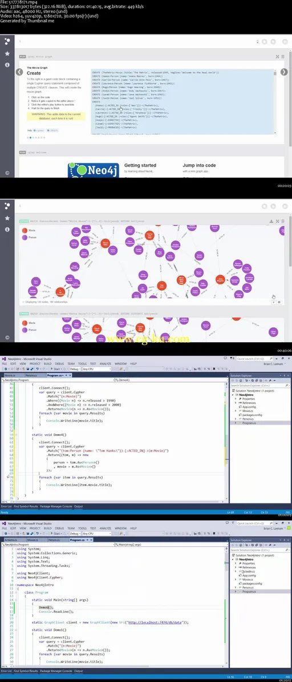The image size is (292, 682).
Task: Click Start debugging button in the Main(string[] args) window
Action: point(55,533)
